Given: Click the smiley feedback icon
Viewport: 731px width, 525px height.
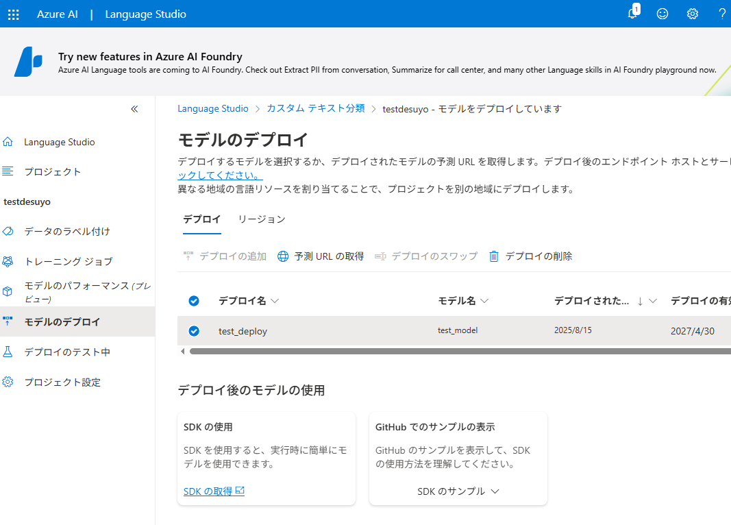Looking at the screenshot, I should 662,14.
